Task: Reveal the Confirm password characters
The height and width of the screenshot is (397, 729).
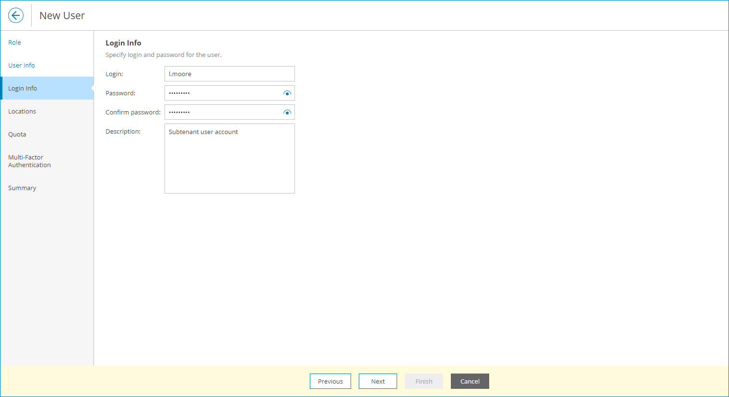Action: point(287,113)
